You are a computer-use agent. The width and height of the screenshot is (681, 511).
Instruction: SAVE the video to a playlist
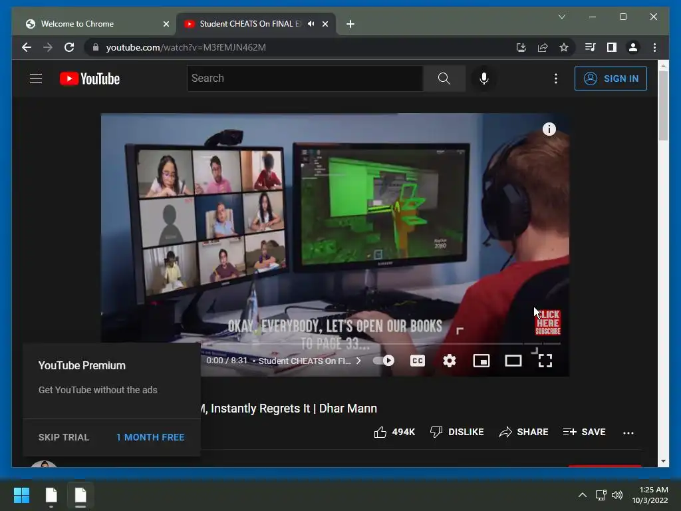(x=584, y=432)
